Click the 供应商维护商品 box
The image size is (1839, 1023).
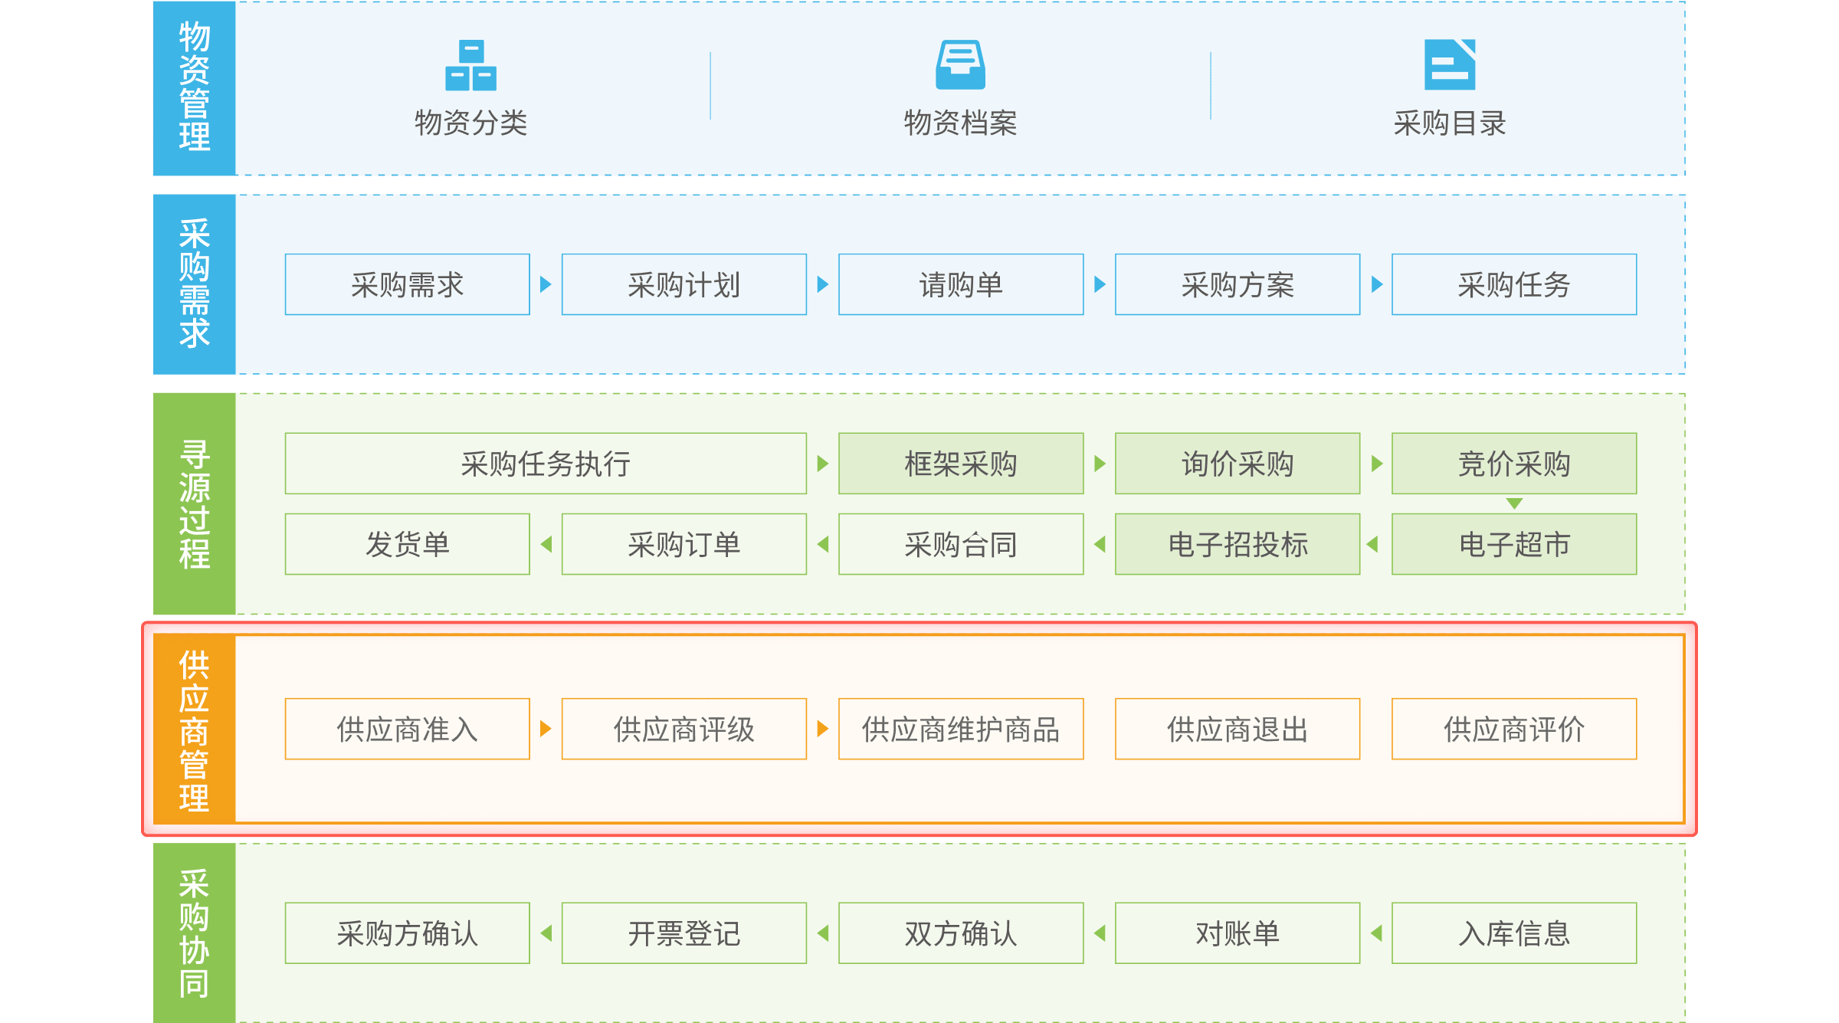point(960,729)
